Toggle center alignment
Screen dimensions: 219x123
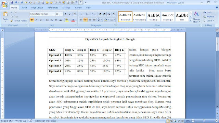point(85,20)
